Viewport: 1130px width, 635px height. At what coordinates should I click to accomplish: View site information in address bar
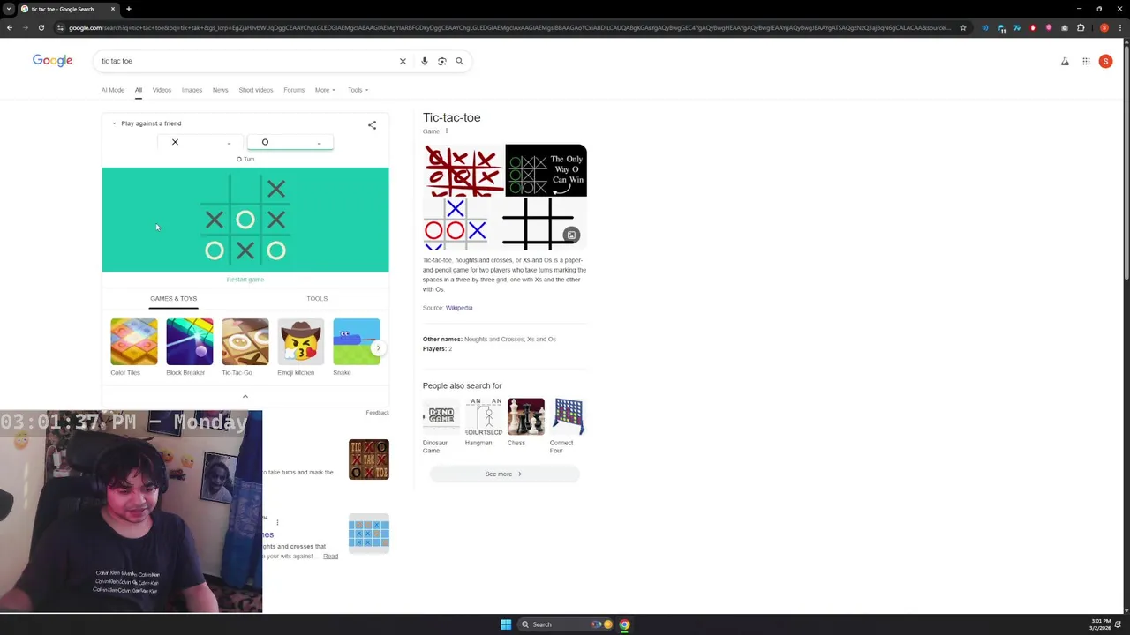pyautogui.click(x=60, y=27)
